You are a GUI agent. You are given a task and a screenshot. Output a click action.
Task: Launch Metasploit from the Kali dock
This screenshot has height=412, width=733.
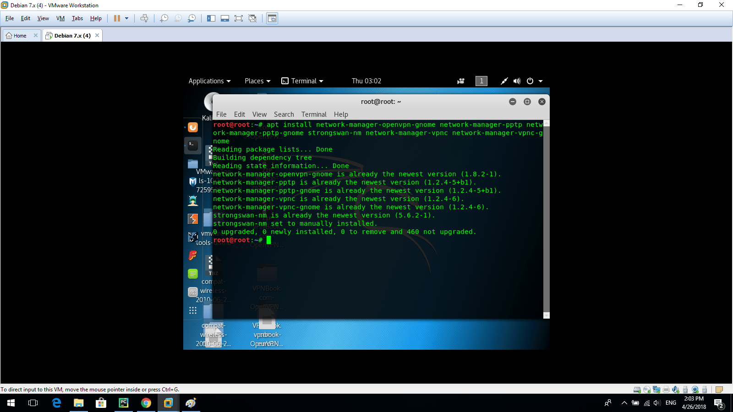point(193,182)
